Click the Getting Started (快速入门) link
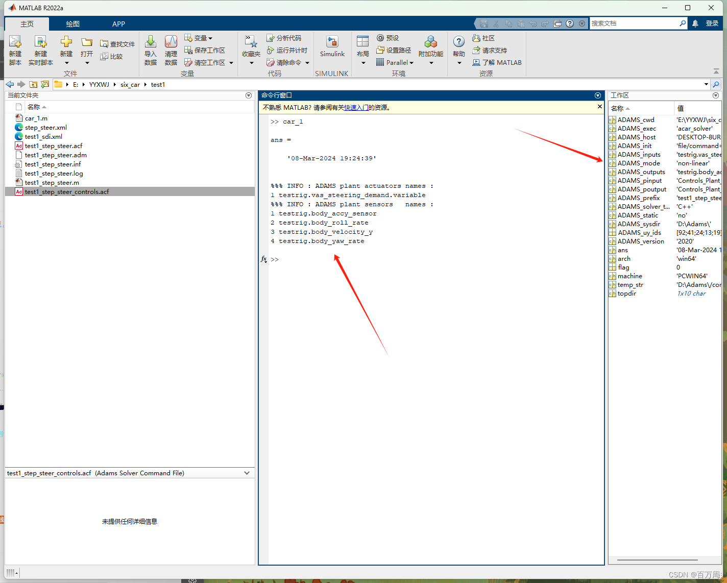Viewport: 727px width, 583px height. click(x=356, y=107)
